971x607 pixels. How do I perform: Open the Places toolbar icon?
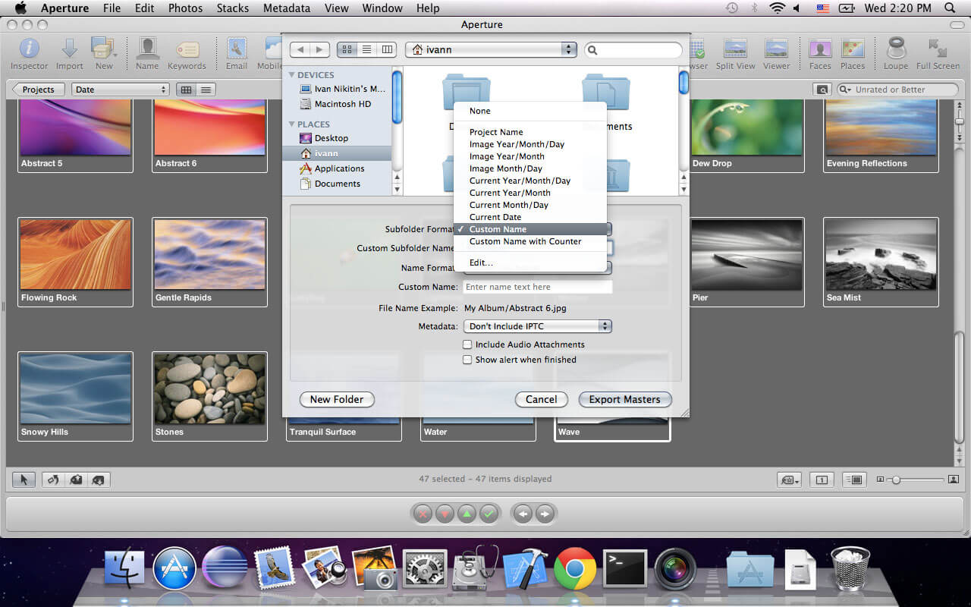(x=853, y=49)
